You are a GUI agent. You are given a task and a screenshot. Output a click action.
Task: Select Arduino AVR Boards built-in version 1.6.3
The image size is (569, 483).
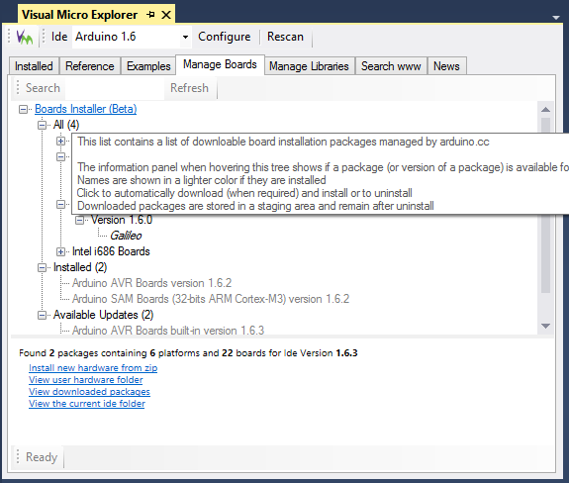click(x=168, y=331)
